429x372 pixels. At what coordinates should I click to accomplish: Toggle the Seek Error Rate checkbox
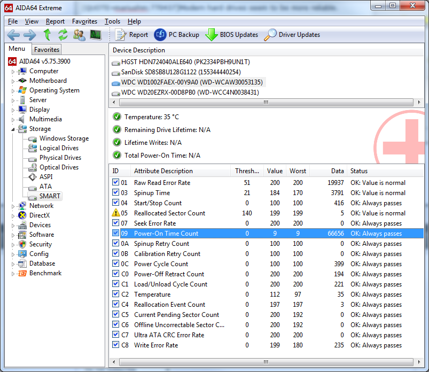tap(116, 223)
